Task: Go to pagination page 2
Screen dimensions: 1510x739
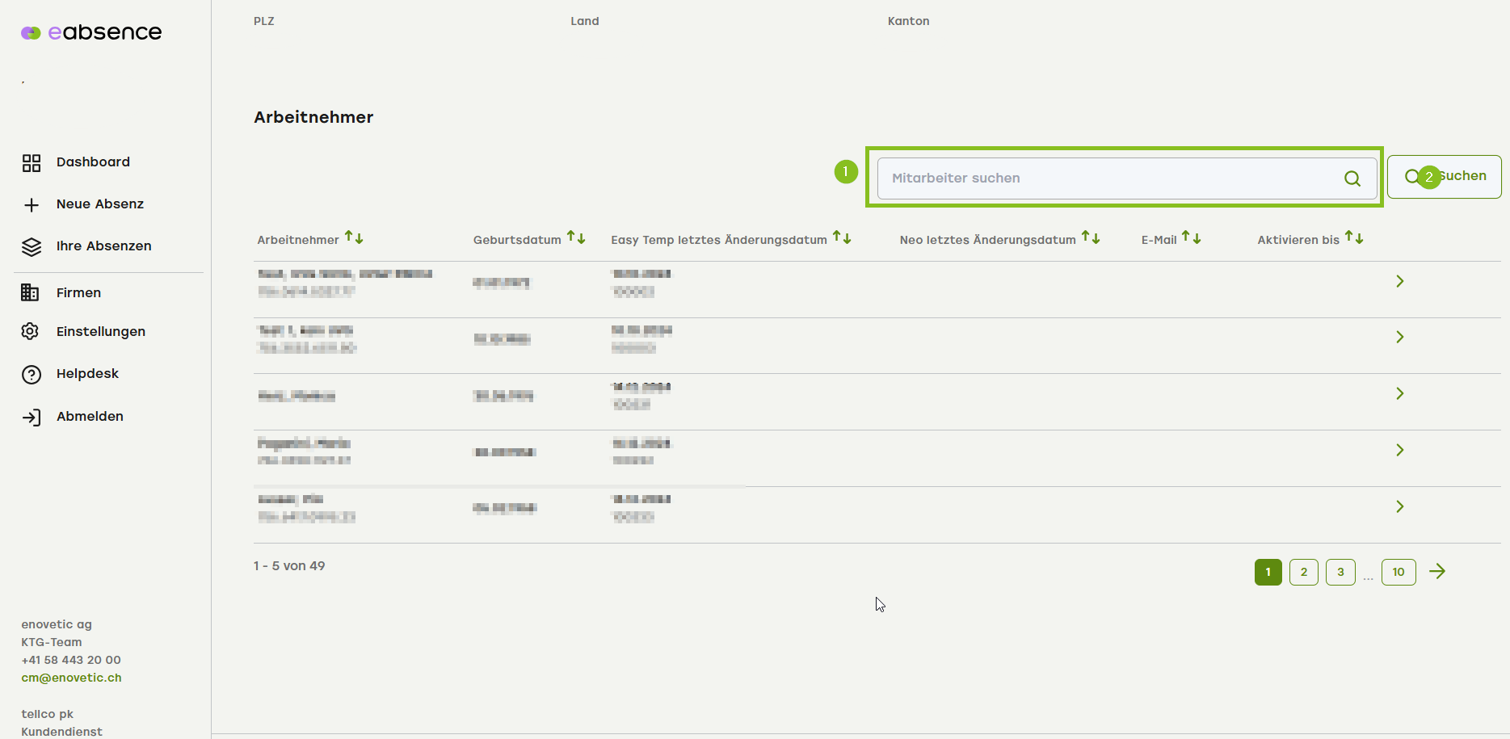Action: tap(1303, 572)
